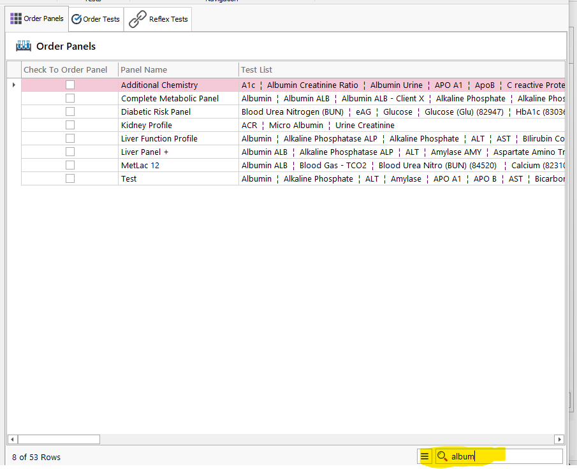
Task: Click the Order Panels grid tab icon
Action: pyautogui.click(x=16, y=19)
